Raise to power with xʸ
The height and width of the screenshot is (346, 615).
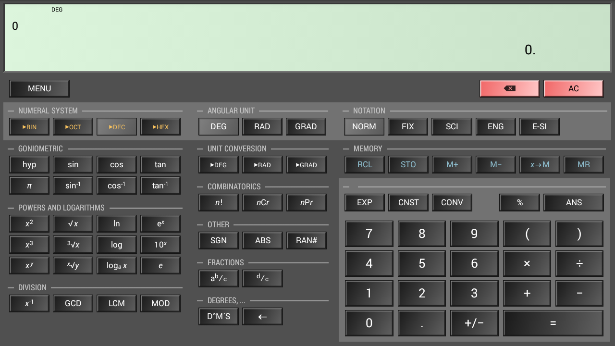tap(29, 265)
